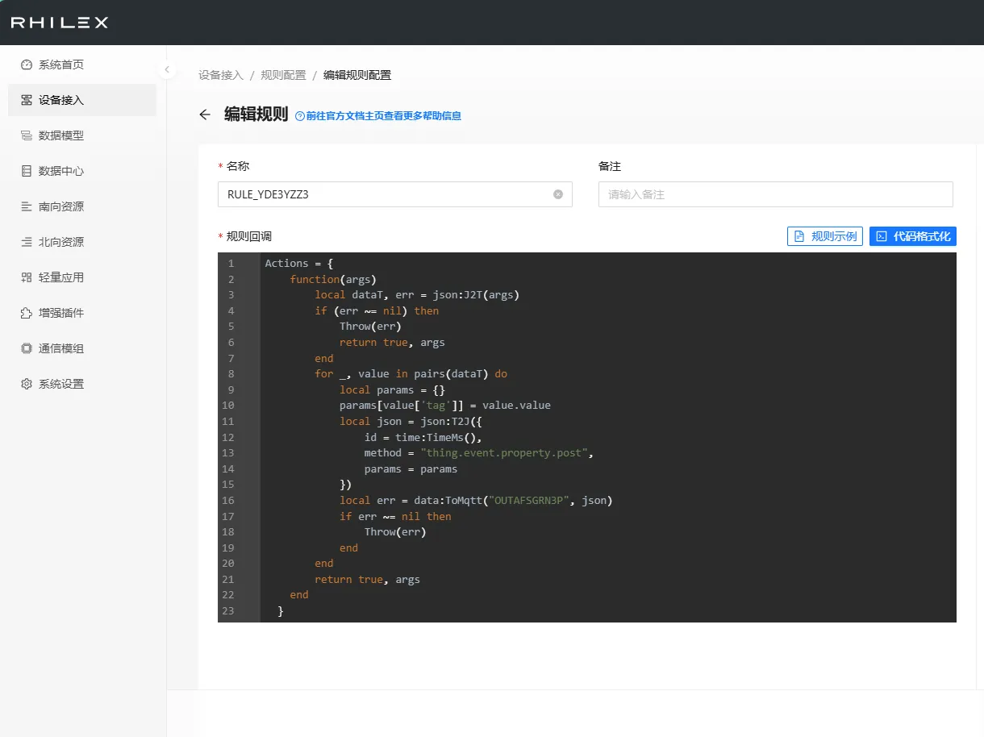Click the 'local params = {}' line

[x=392, y=389]
